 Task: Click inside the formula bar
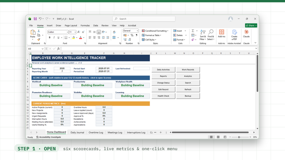tap(158, 49)
